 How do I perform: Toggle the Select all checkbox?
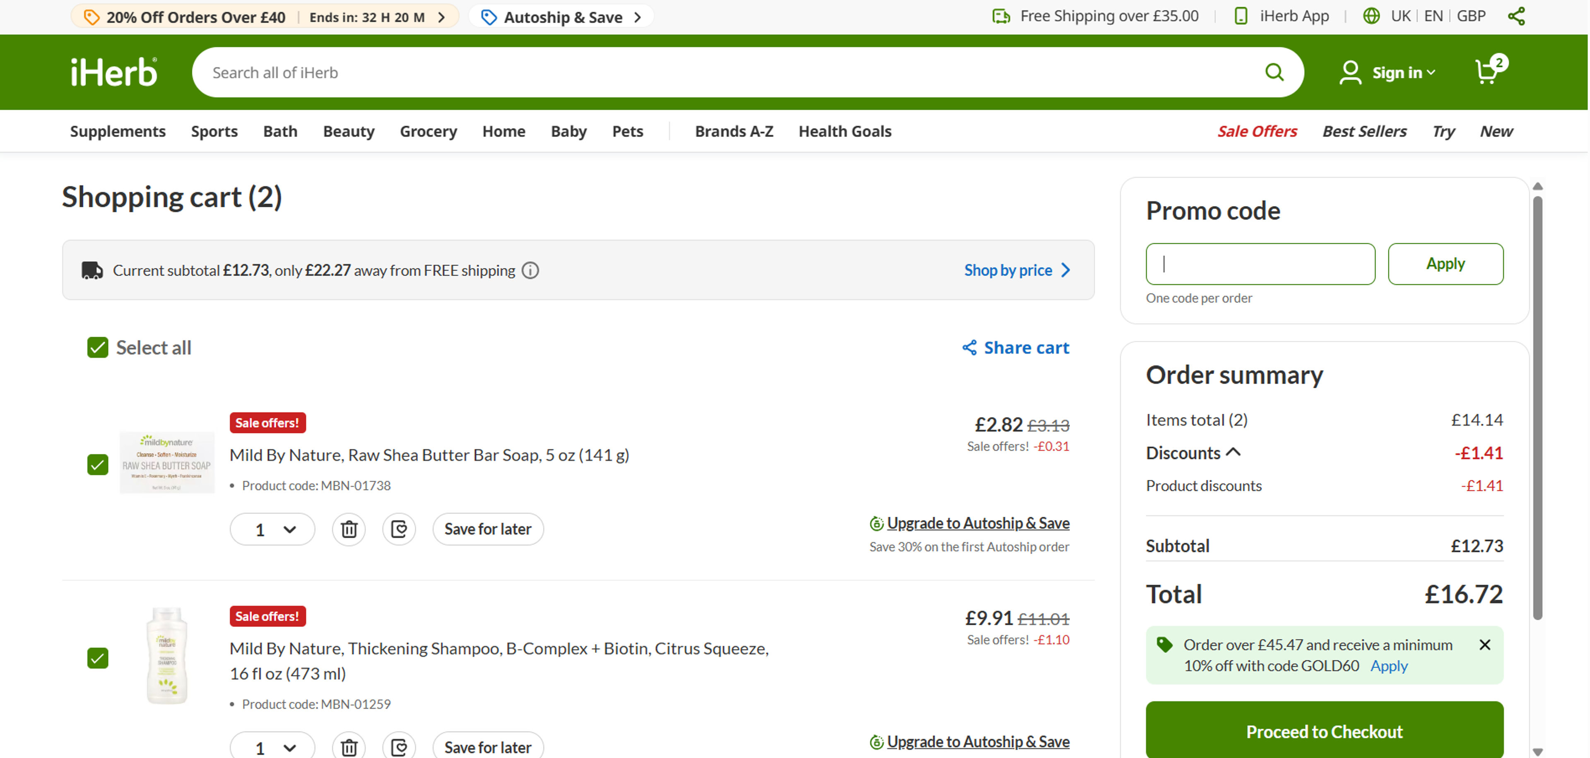coord(98,347)
